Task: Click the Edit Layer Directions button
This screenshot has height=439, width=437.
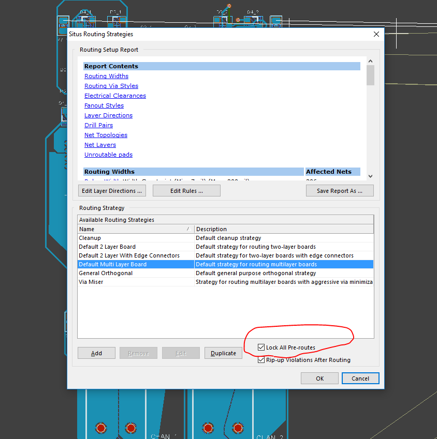Action: tap(112, 191)
